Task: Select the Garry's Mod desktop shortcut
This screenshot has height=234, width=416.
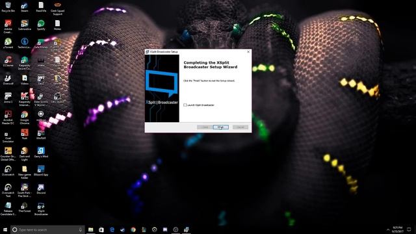Action: [x=41, y=153]
